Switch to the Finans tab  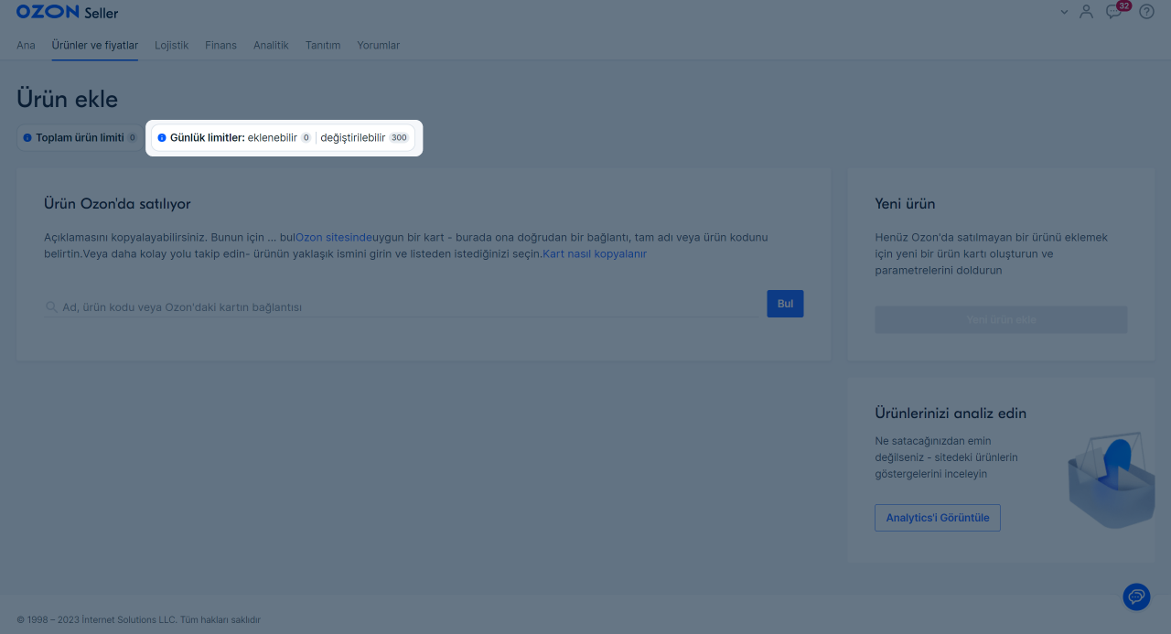[x=220, y=45]
